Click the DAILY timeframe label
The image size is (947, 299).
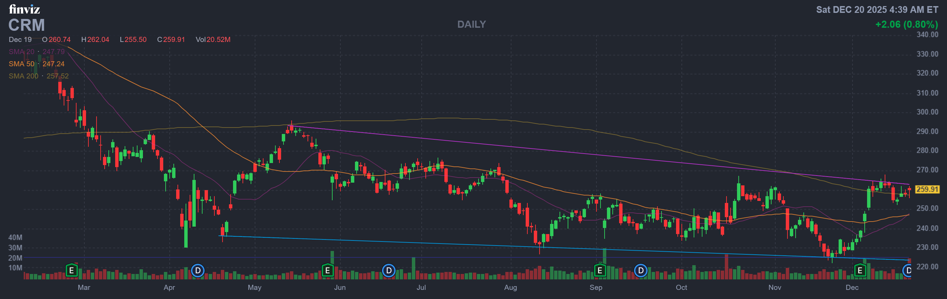(x=471, y=24)
